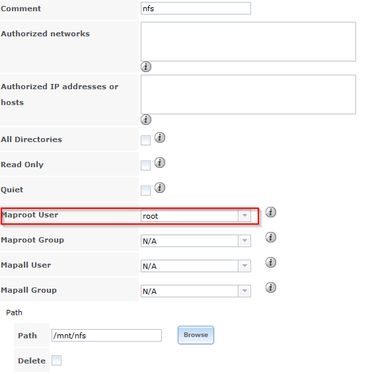Click info icon below Authorized IP addresses box
368x374 pixels.
(146, 120)
